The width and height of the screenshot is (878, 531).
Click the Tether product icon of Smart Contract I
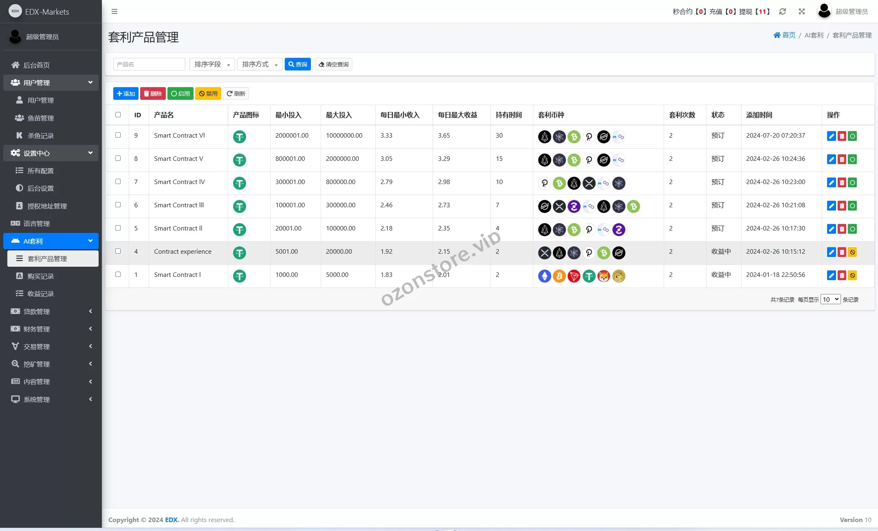click(x=240, y=276)
